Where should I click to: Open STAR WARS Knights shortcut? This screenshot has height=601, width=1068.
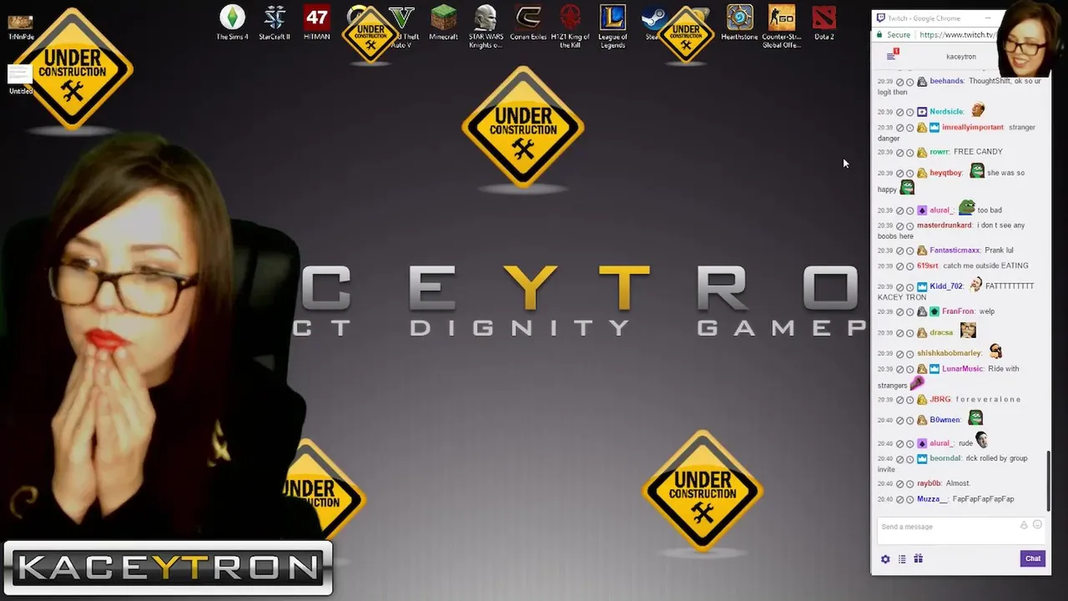click(x=486, y=27)
